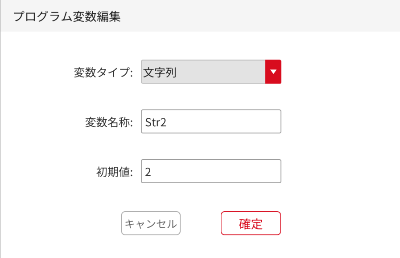This screenshot has height=258, width=400.
Task: Click the 変数タイプ label
Action: point(103,73)
